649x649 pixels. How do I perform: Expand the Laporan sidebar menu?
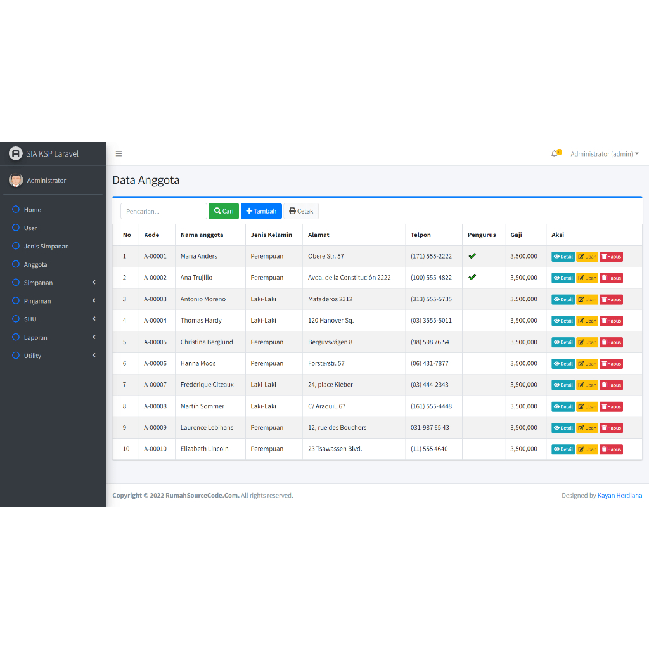click(x=37, y=337)
